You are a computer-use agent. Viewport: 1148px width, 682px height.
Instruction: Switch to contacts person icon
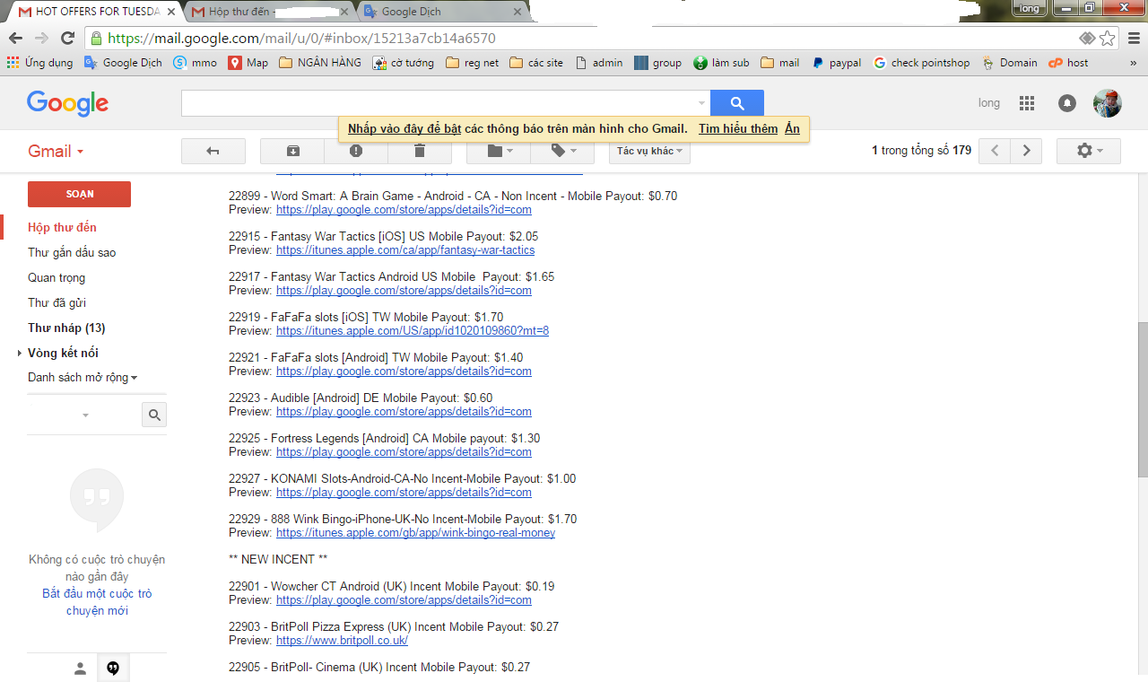80,668
